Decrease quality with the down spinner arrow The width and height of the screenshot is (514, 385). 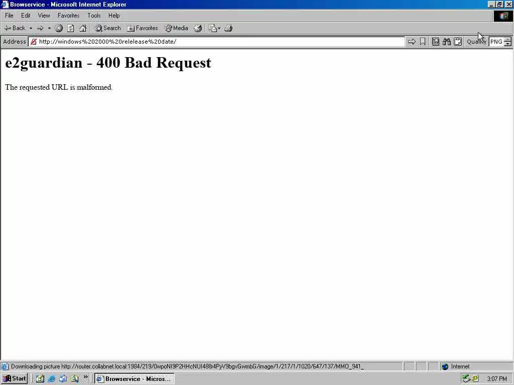click(507, 44)
